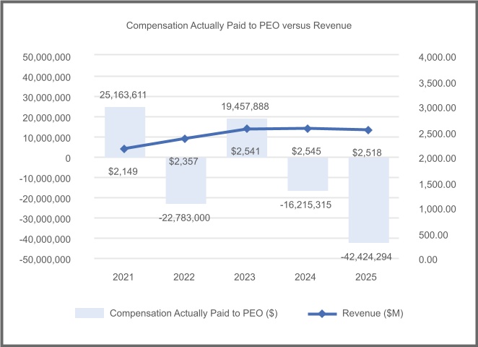The height and width of the screenshot is (347, 478).
Task: Click the 2024 revenue diamond marker
Action: 308,129
